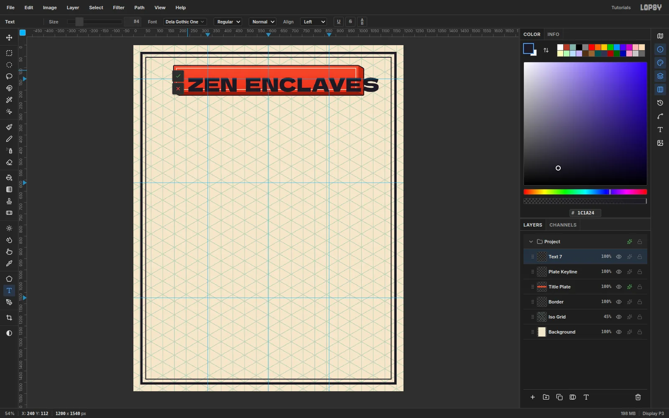669x418 pixels.
Task: Switch to the Channels tab
Action: tap(563, 225)
